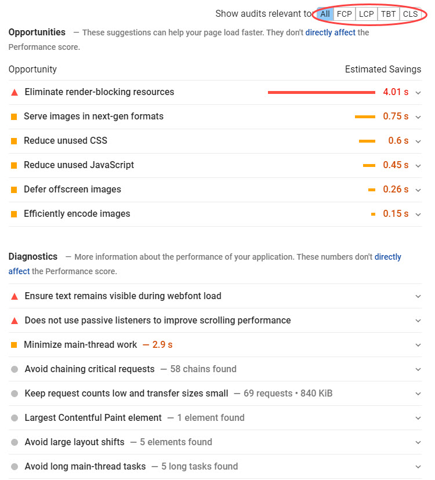Viewport: 435px width, 480px height.
Task: Click the red savings bar for render-blocking resources
Action: (321, 92)
